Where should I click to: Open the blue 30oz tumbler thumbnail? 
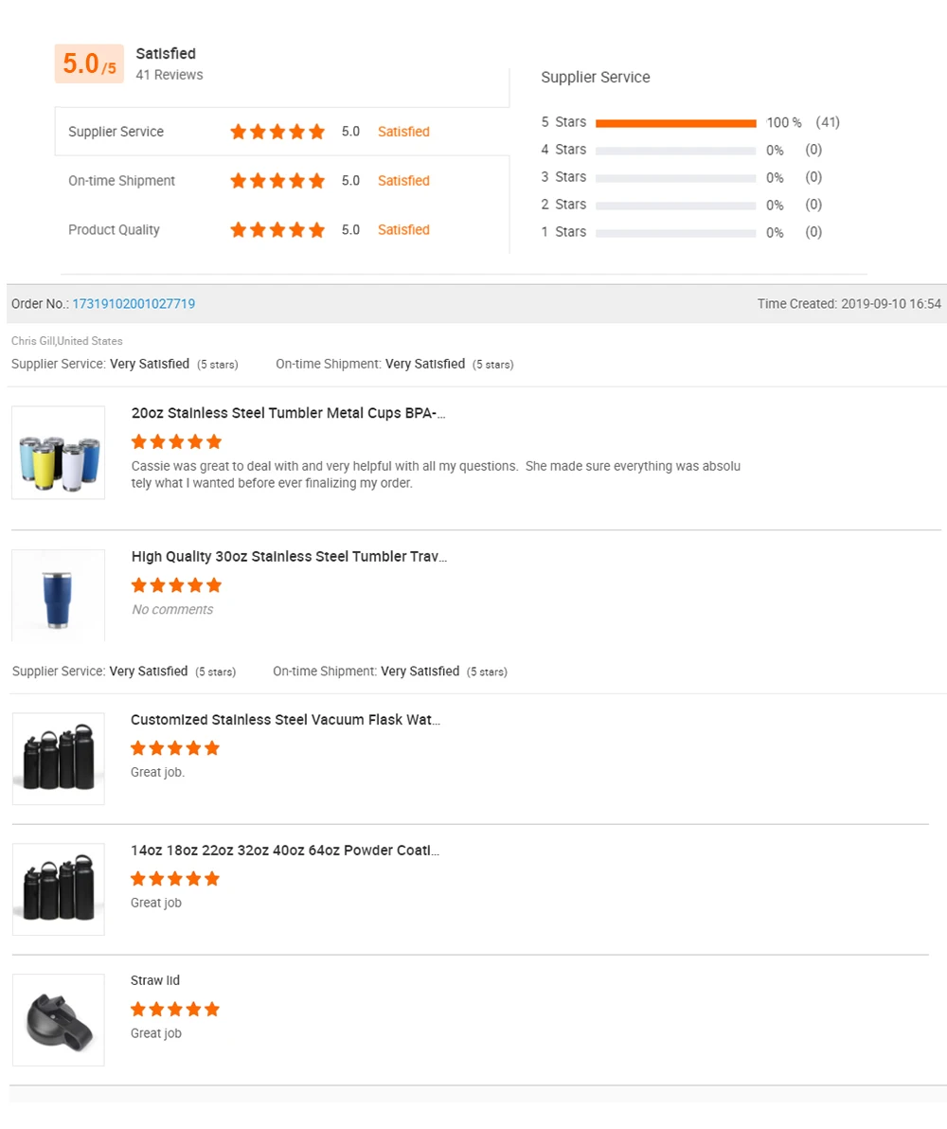[x=58, y=595]
